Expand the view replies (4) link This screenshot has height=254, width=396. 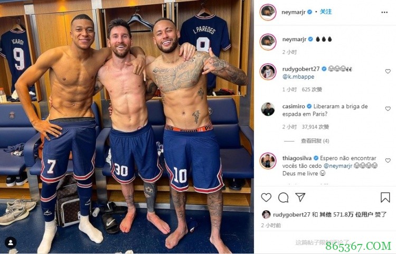click(315, 141)
